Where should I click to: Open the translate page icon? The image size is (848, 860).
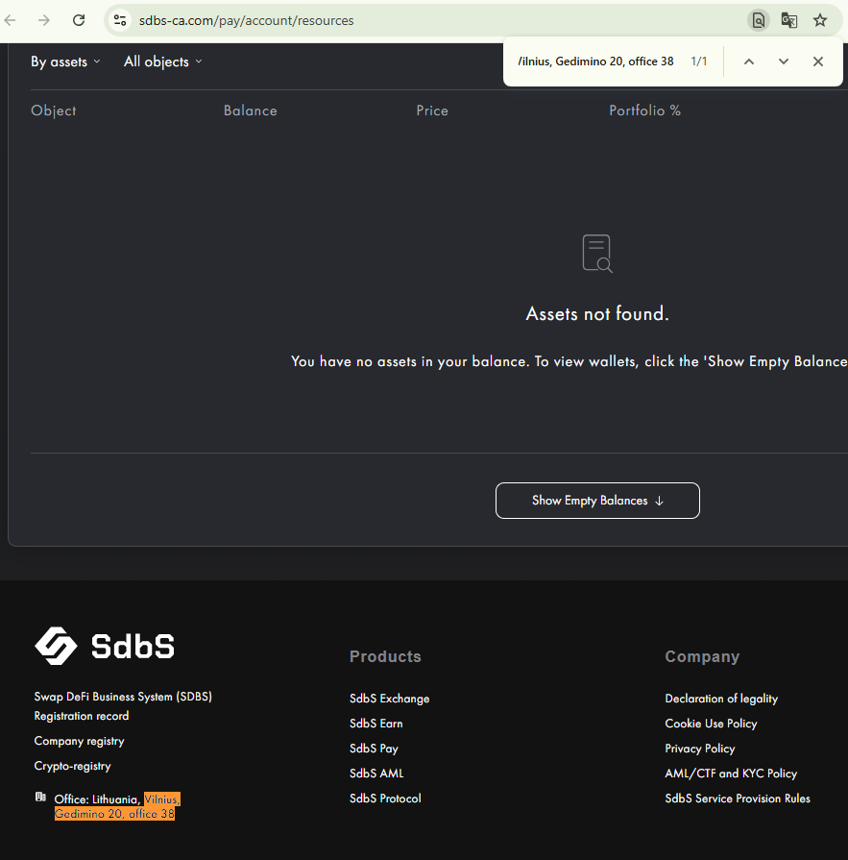[788, 20]
